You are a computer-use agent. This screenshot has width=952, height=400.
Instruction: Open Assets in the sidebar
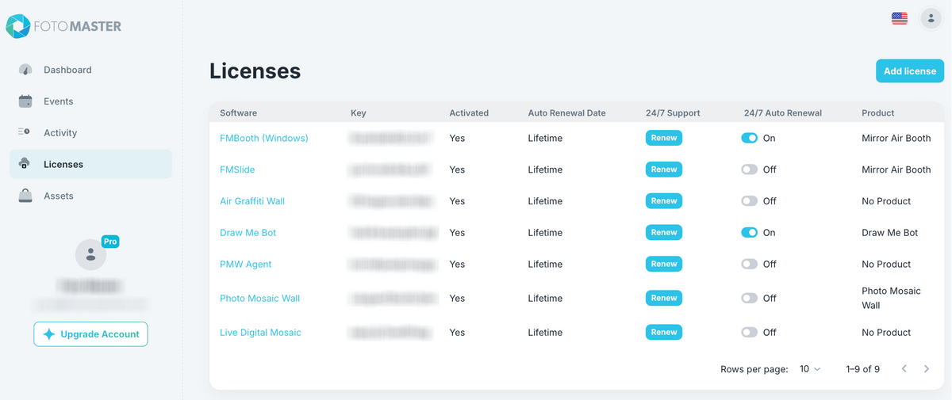90,196
